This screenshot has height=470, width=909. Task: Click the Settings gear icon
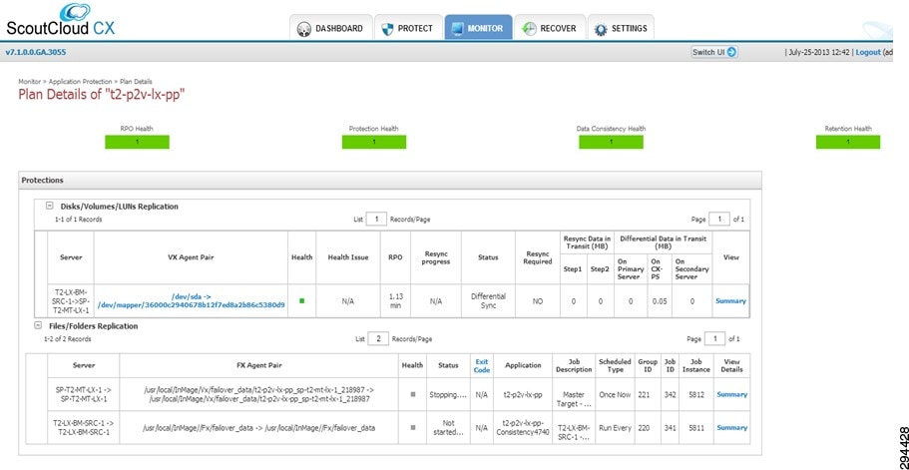(601, 29)
